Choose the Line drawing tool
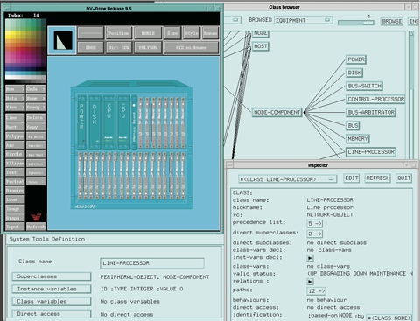Screen dimensions: 420x321 click(x=15, y=117)
